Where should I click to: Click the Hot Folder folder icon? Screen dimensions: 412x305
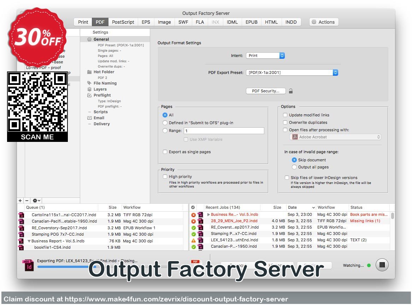(x=89, y=72)
